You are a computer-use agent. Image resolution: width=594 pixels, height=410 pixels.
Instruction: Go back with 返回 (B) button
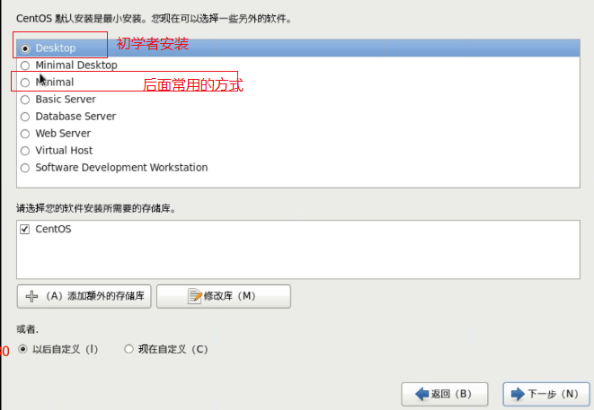[x=445, y=394]
